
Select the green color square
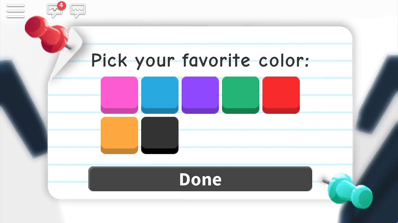(241, 95)
